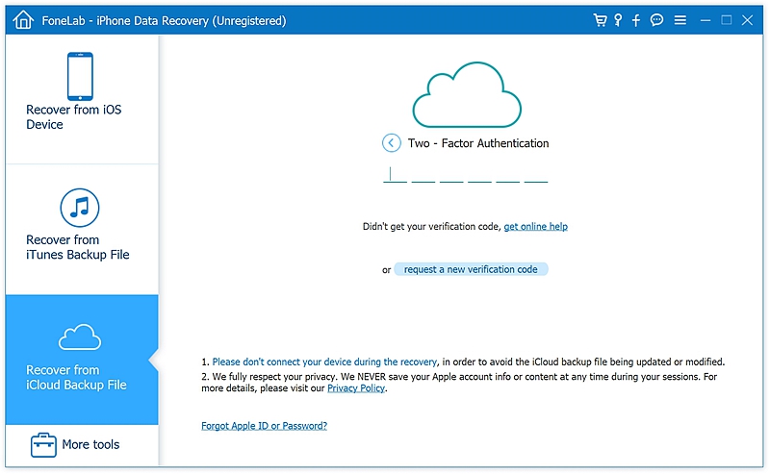Close the FoneLab window

click(748, 20)
